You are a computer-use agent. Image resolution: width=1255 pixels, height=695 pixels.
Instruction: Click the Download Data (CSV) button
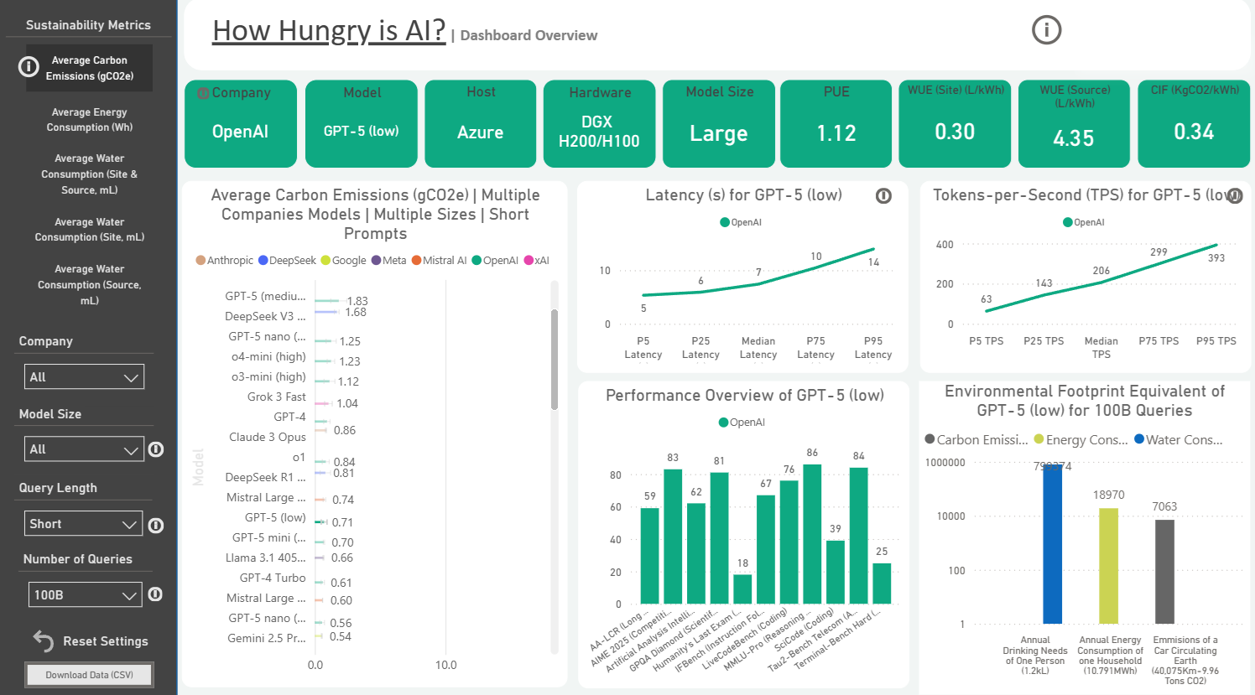pos(89,675)
